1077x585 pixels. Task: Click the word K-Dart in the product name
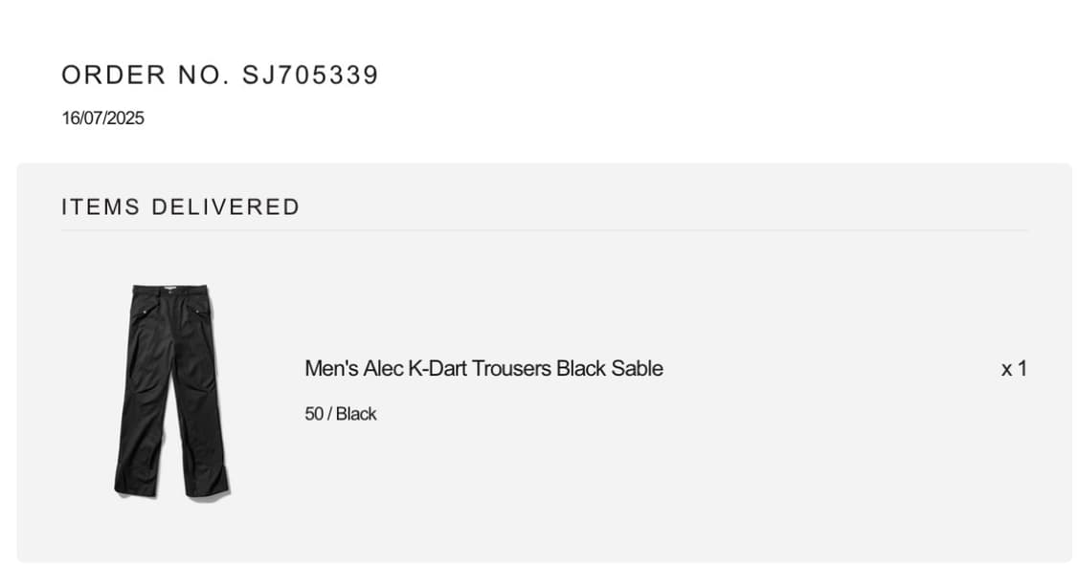click(438, 369)
